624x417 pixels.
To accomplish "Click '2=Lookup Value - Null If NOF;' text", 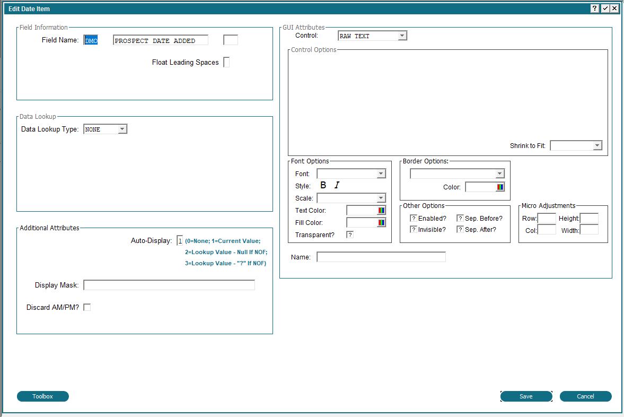I will (226, 252).
